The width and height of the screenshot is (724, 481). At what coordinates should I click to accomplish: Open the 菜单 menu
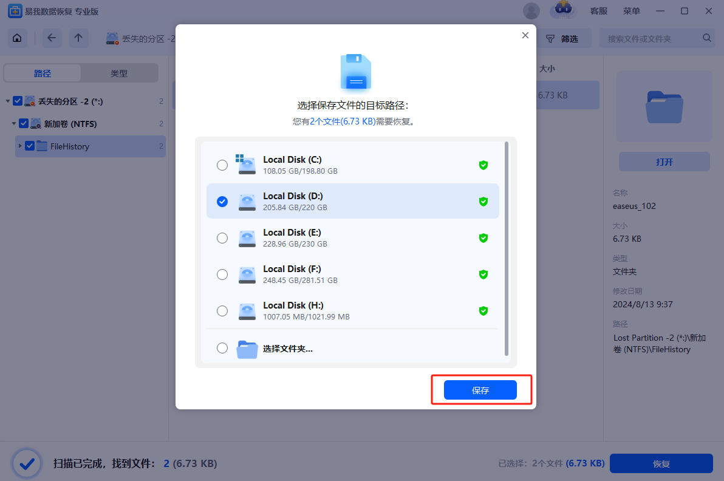click(631, 11)
